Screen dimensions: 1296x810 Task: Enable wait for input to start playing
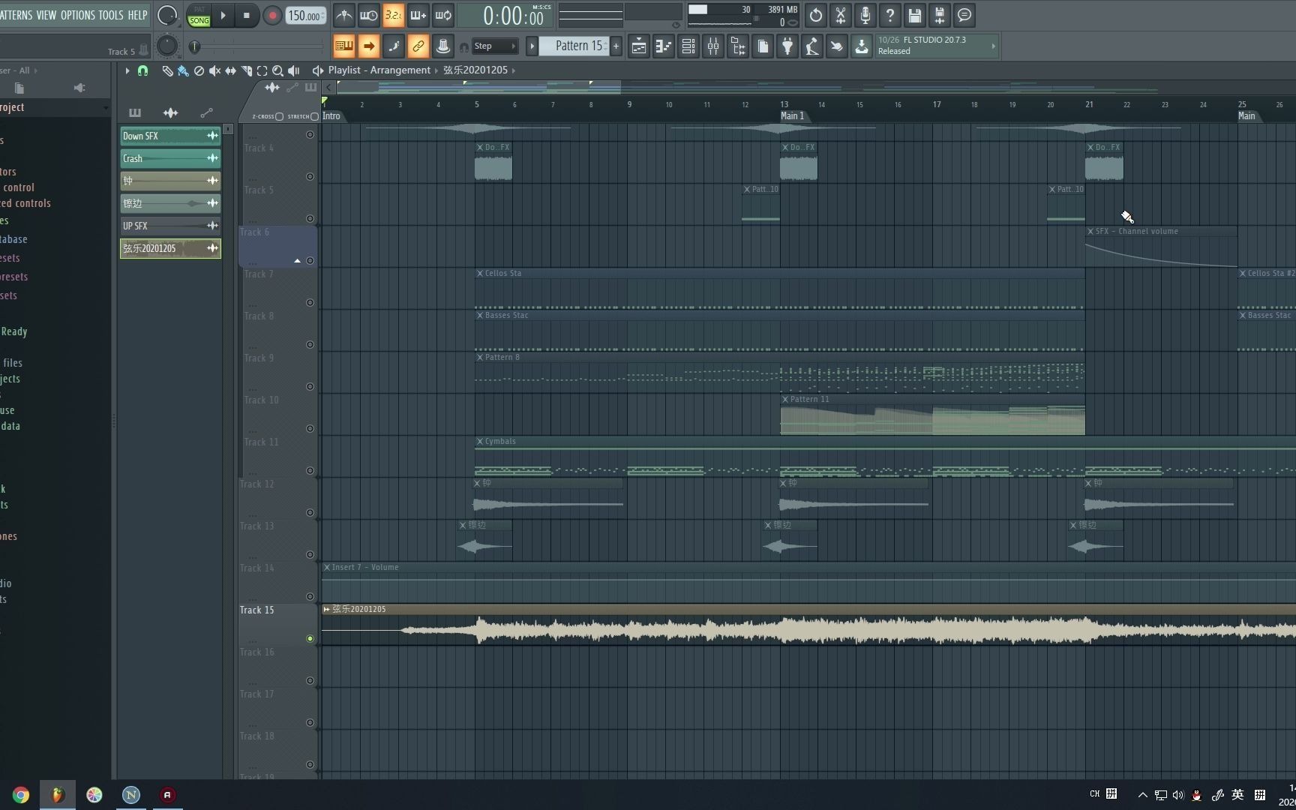(368, 15)
